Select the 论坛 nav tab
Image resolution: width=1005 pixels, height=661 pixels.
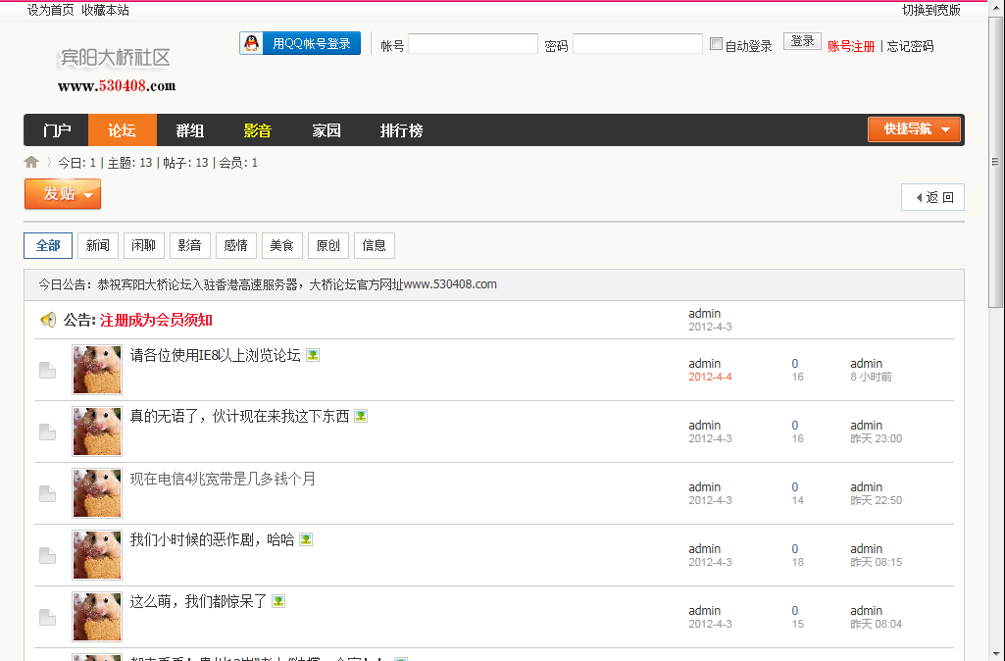122,130
